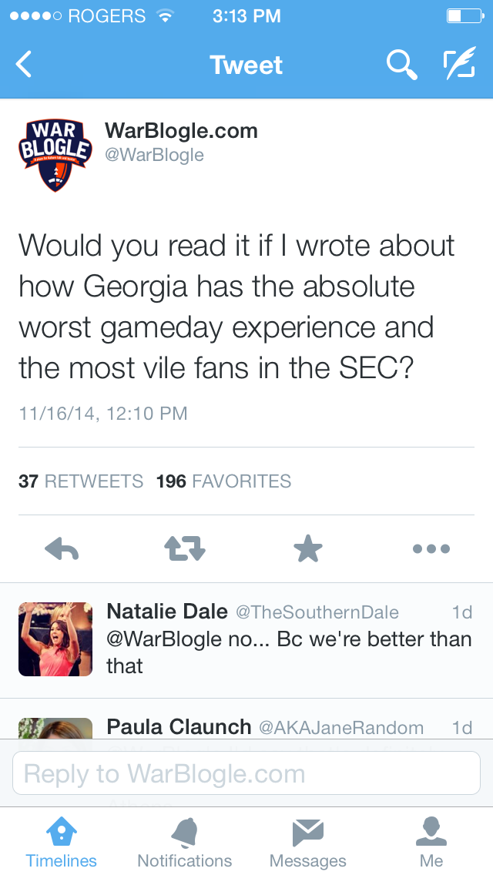This screenshot has width=493, height=875.
Task: View the 196 Favorites list
Action: coord(223,481)
